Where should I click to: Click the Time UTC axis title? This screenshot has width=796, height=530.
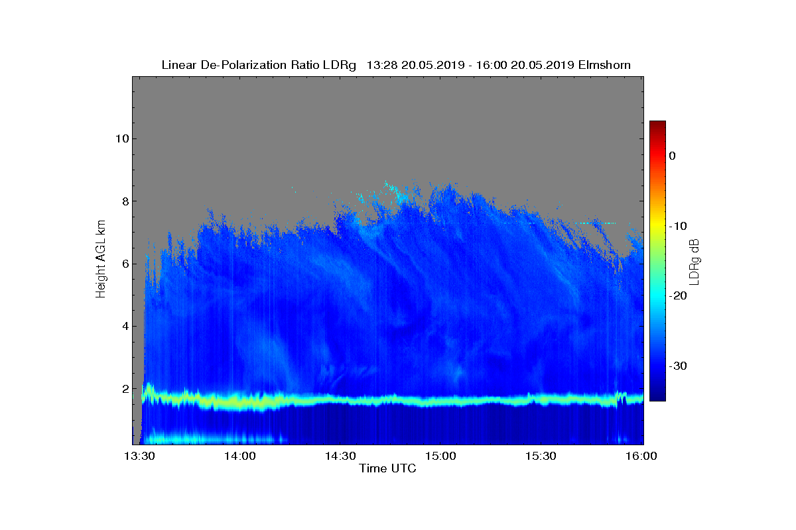pyautogui.click(x=388, y=468)
